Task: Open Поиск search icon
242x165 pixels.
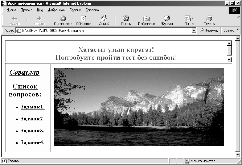Action: tap(126, 18)
